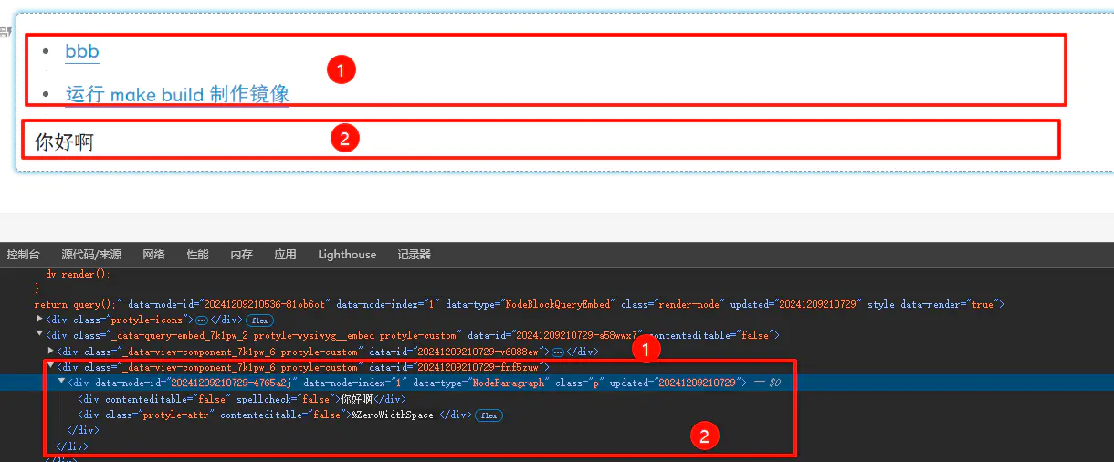Expand the data-view-component div with id v6088ew
This screenshot has width=1114, height=462.
tap(50, 351)
